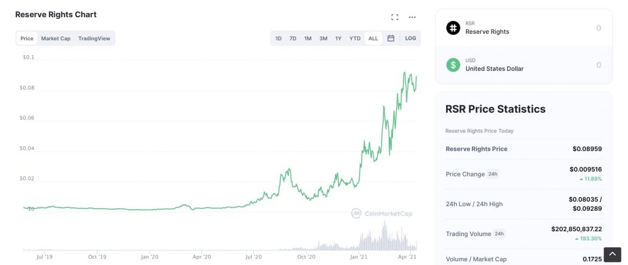Enter fullscreen chart view
628x265 pixels.
pos(395,17)
